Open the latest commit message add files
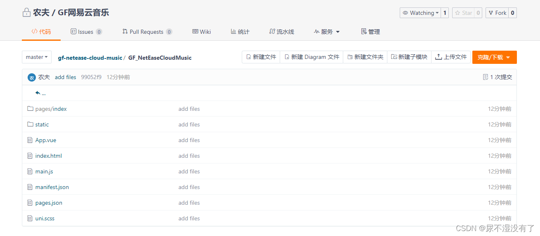540x236 pixels. (66, 77)
